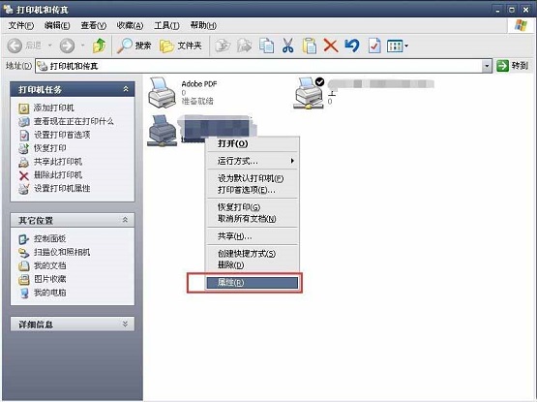Click the Move To toolbar icon
This screenshot has height=402, width=537.
pos(223,46)
